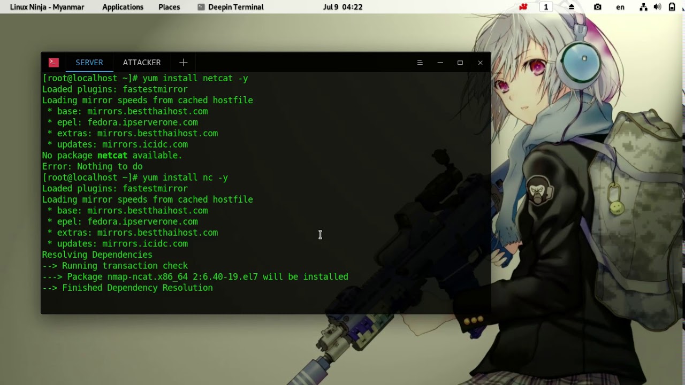
Task: Open the volume speaker icon
Action: tap(658, 7)
